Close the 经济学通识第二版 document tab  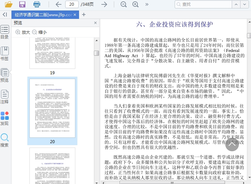coord(75,15)
